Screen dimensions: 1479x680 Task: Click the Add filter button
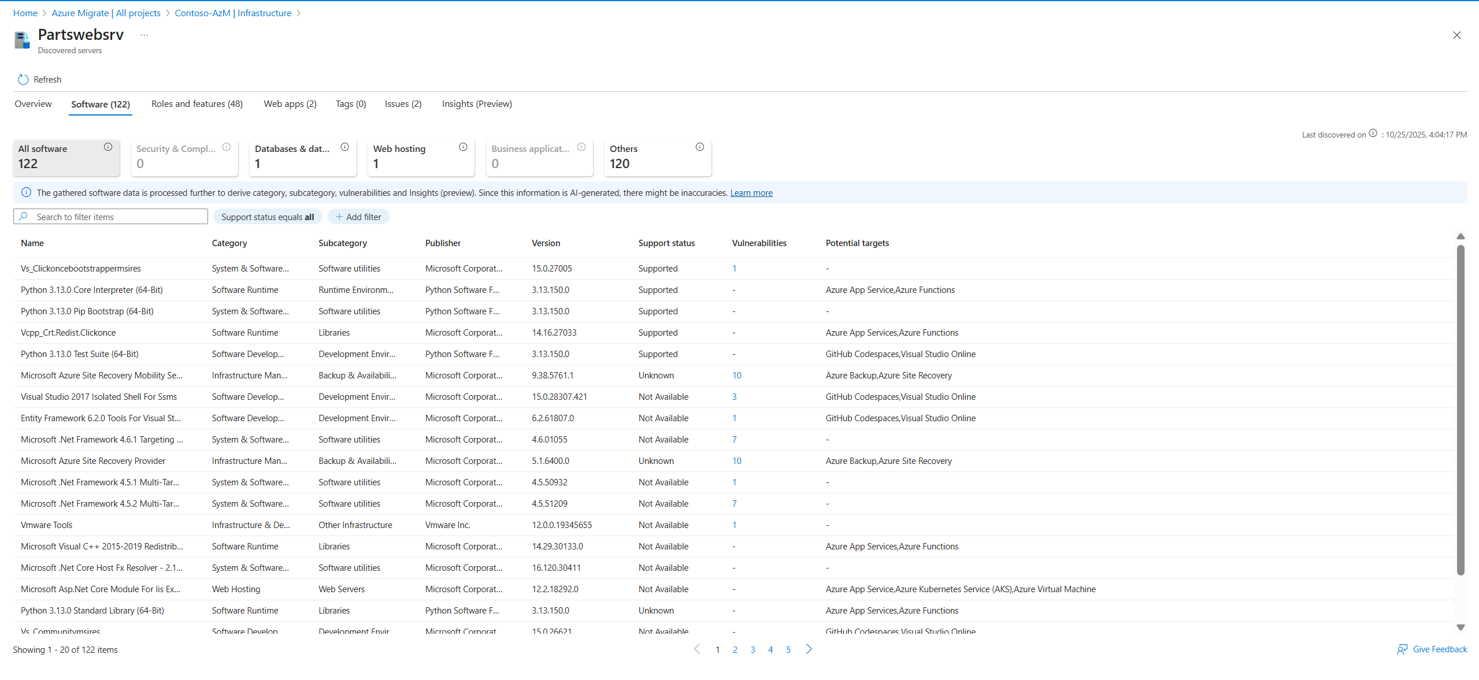358,217
